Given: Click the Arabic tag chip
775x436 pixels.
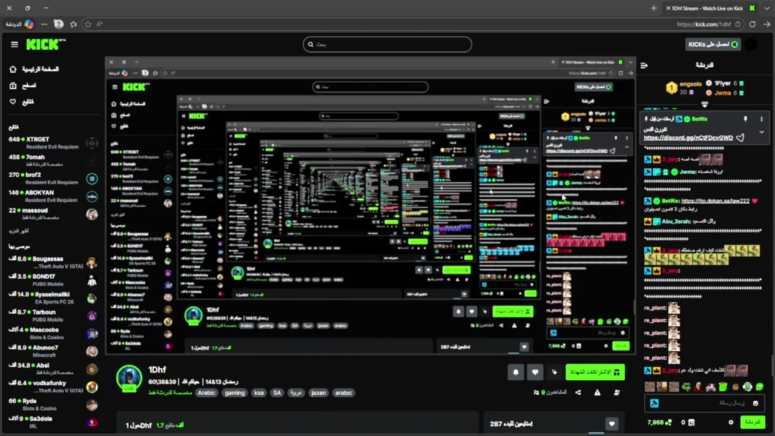Looking at the screenshot, I should point(206,392).
